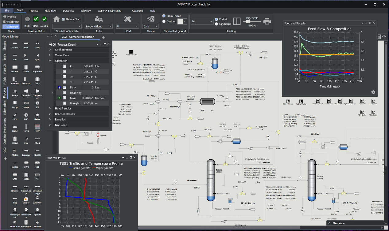This screenshot has width=389, height=231.
Task: Uncheck the Duty checkbox in V800 panel
Action: point(64,87)
